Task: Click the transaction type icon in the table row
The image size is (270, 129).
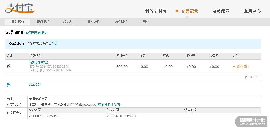Action: click(x=9, y=66)
